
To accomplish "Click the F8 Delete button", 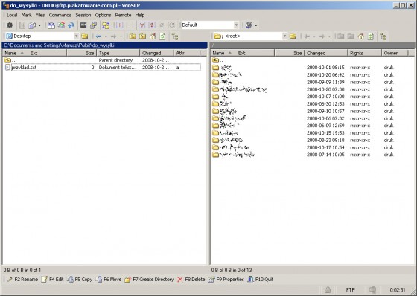I will pos(191,279).
